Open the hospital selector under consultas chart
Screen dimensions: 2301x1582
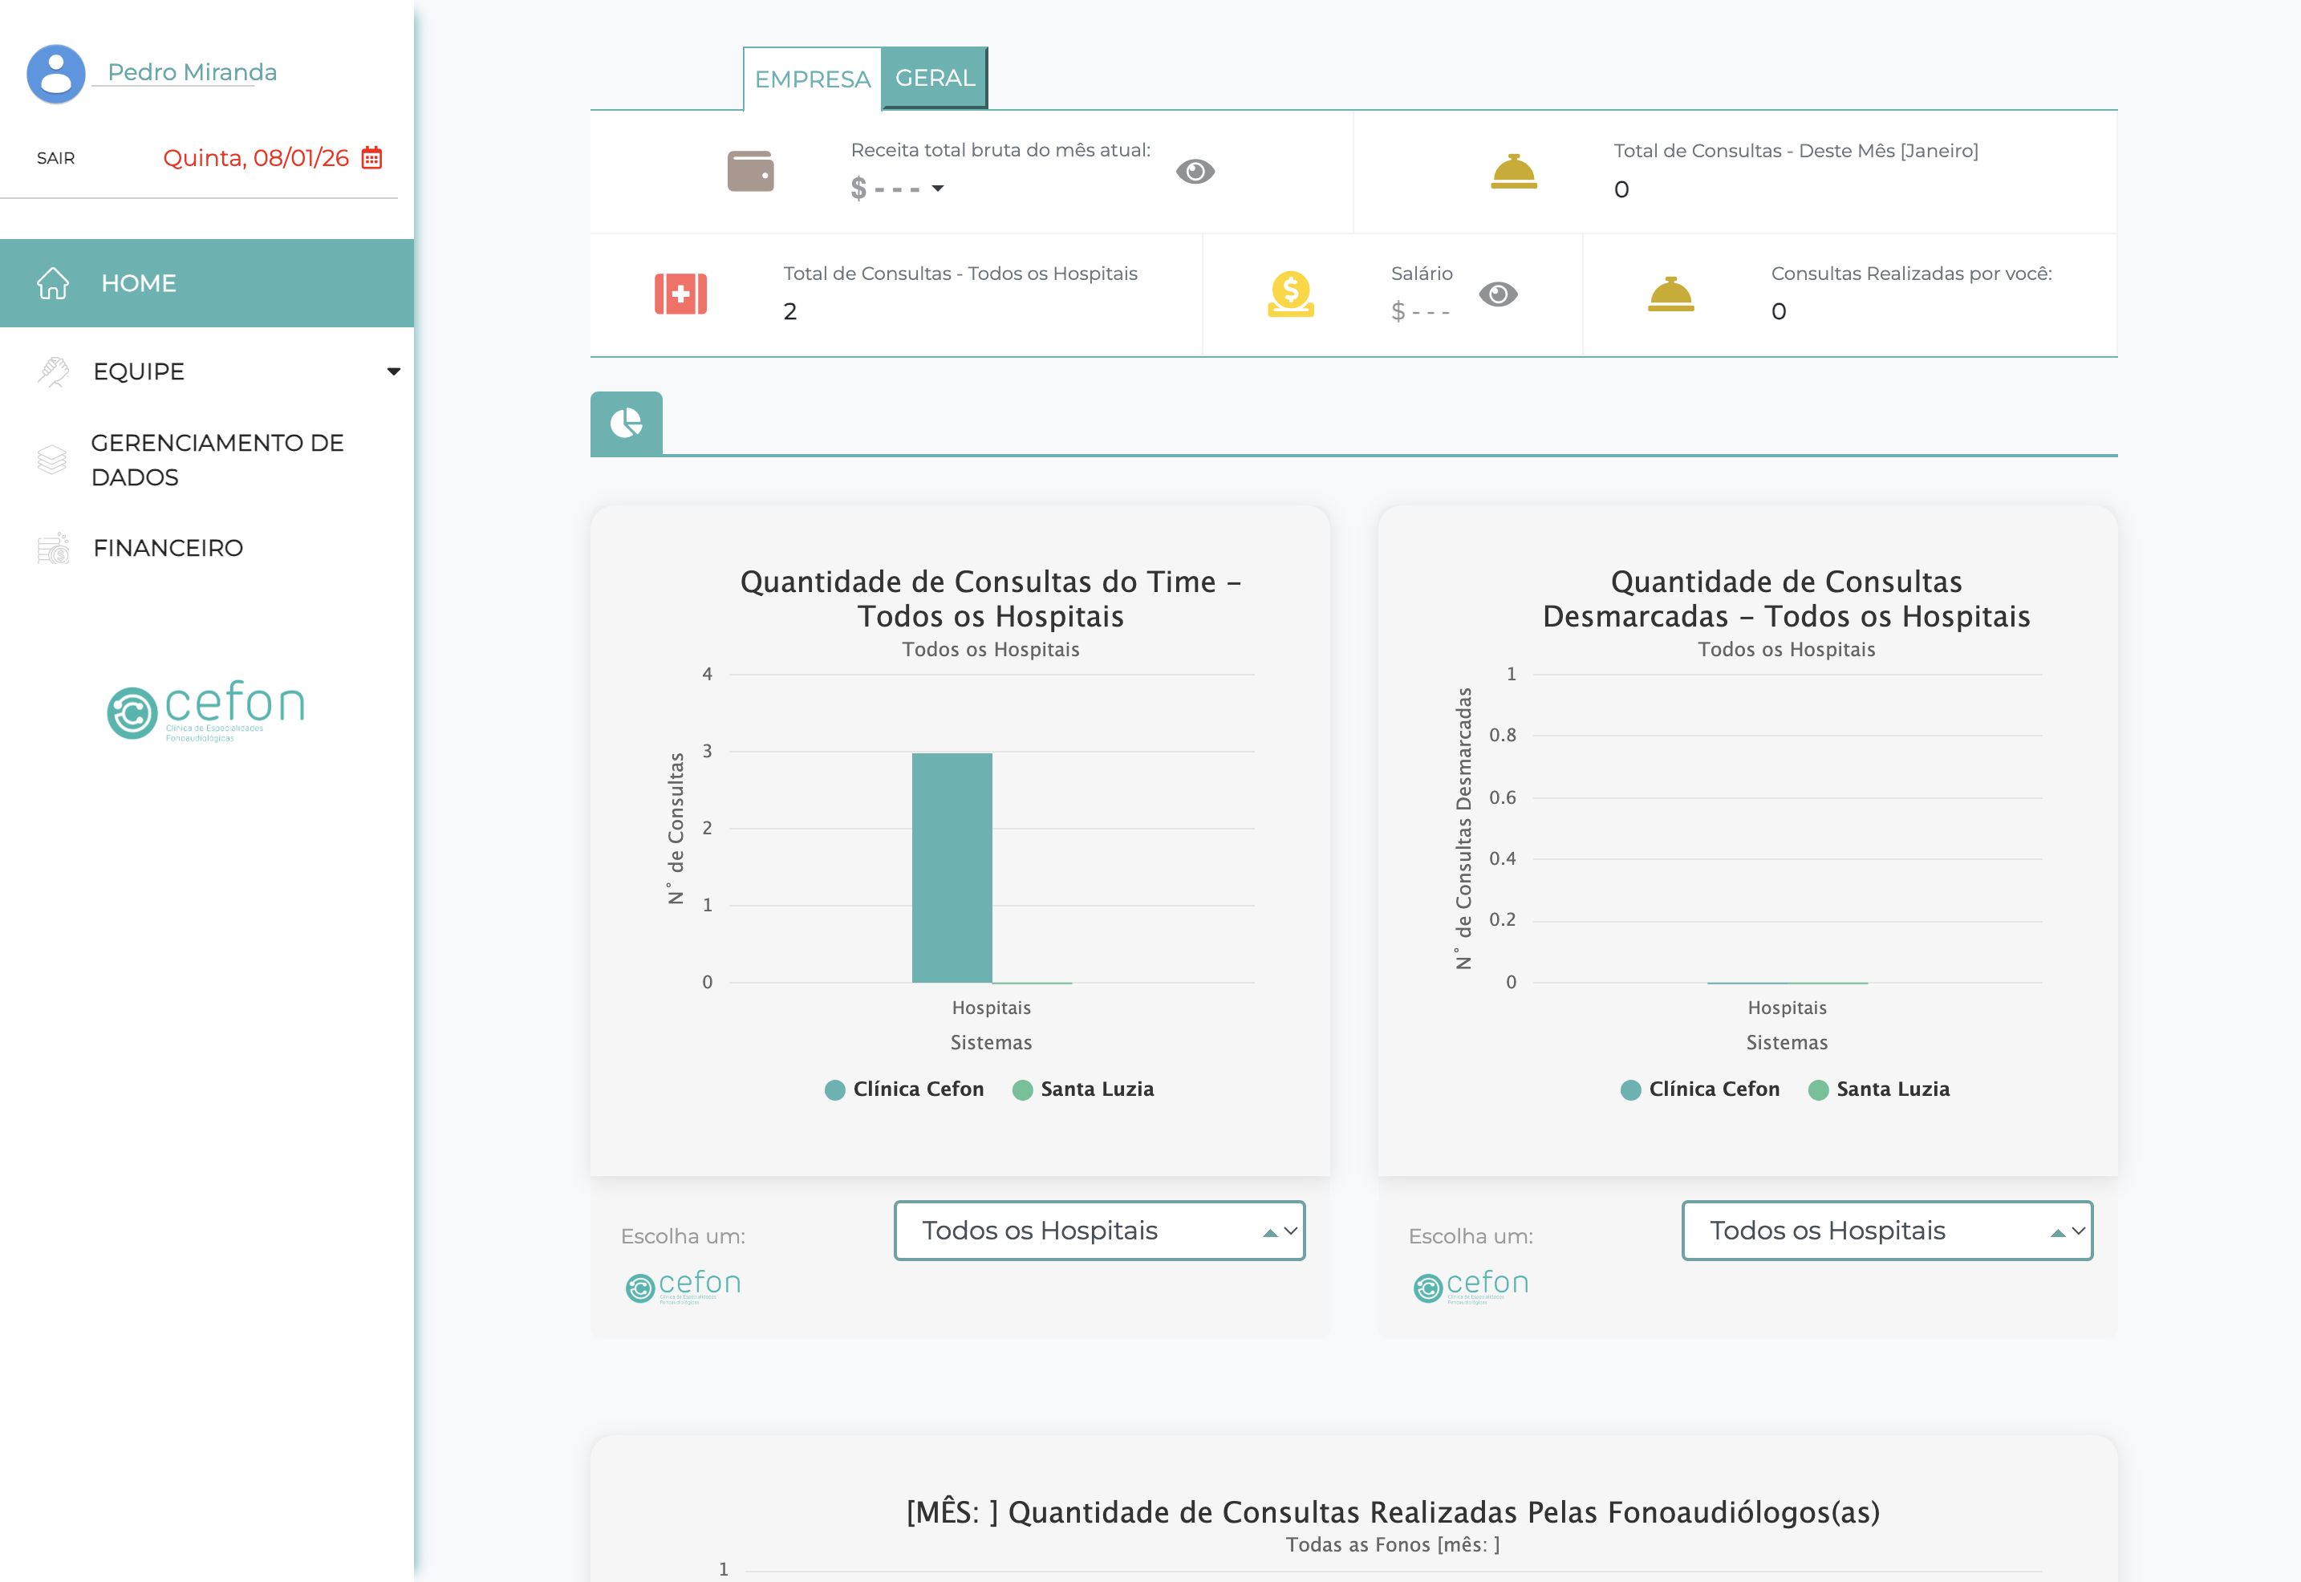coord(1098,1231)
